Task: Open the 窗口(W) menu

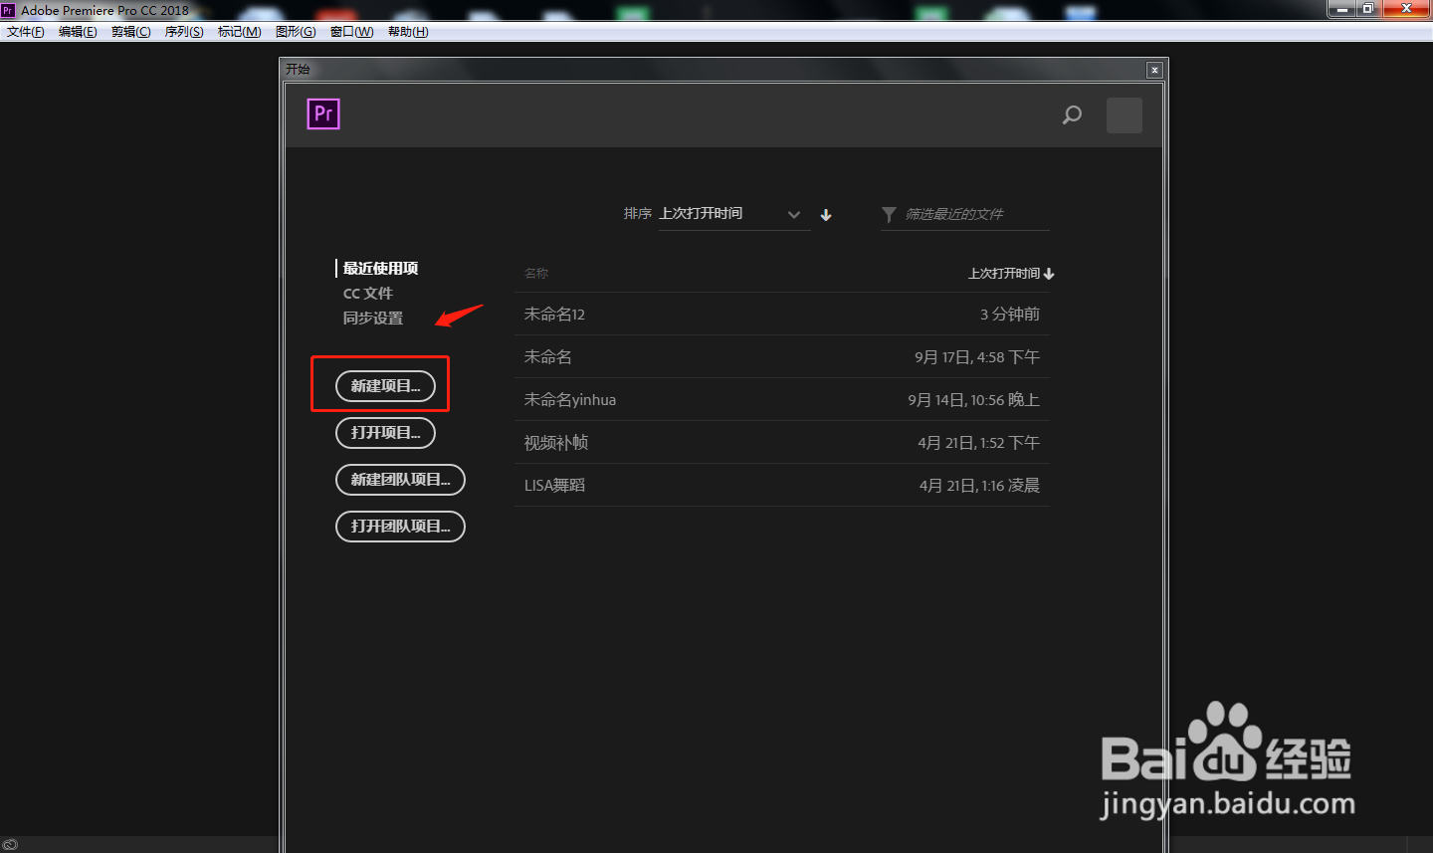Action: tap(352, 32)
